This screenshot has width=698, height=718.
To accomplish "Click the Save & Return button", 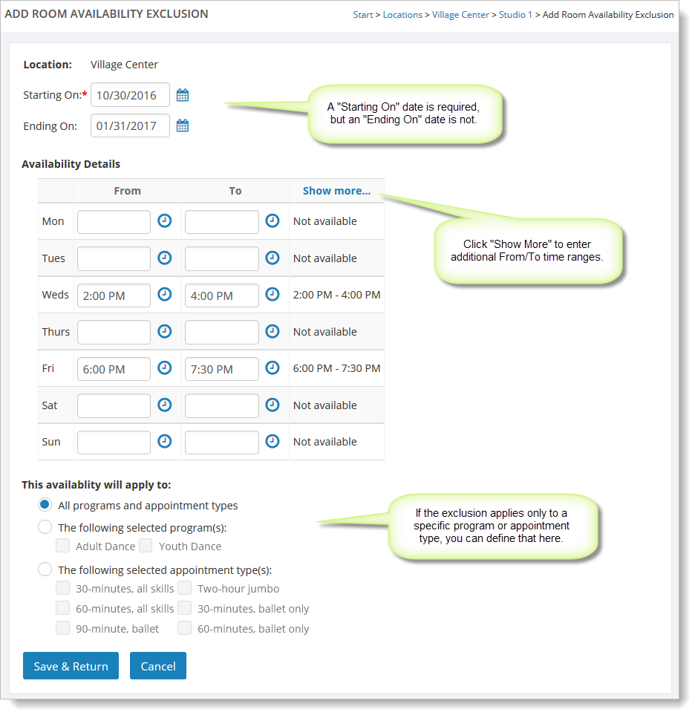I will (71, 666).
